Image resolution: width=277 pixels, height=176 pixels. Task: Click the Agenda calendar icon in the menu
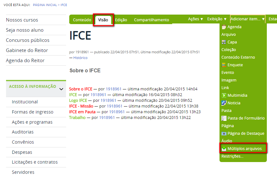[224, 27]
